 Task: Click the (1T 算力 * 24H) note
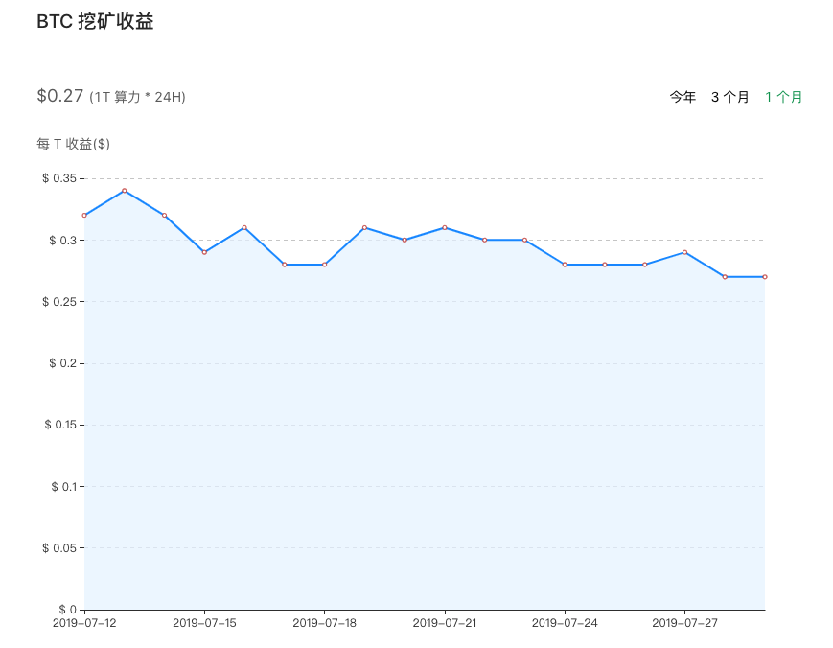[137, 97]
